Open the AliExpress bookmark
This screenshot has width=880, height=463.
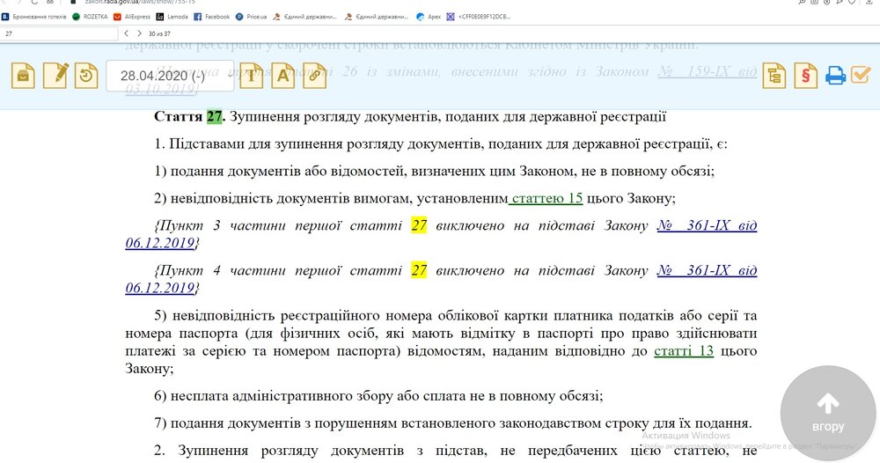[132, 17]
